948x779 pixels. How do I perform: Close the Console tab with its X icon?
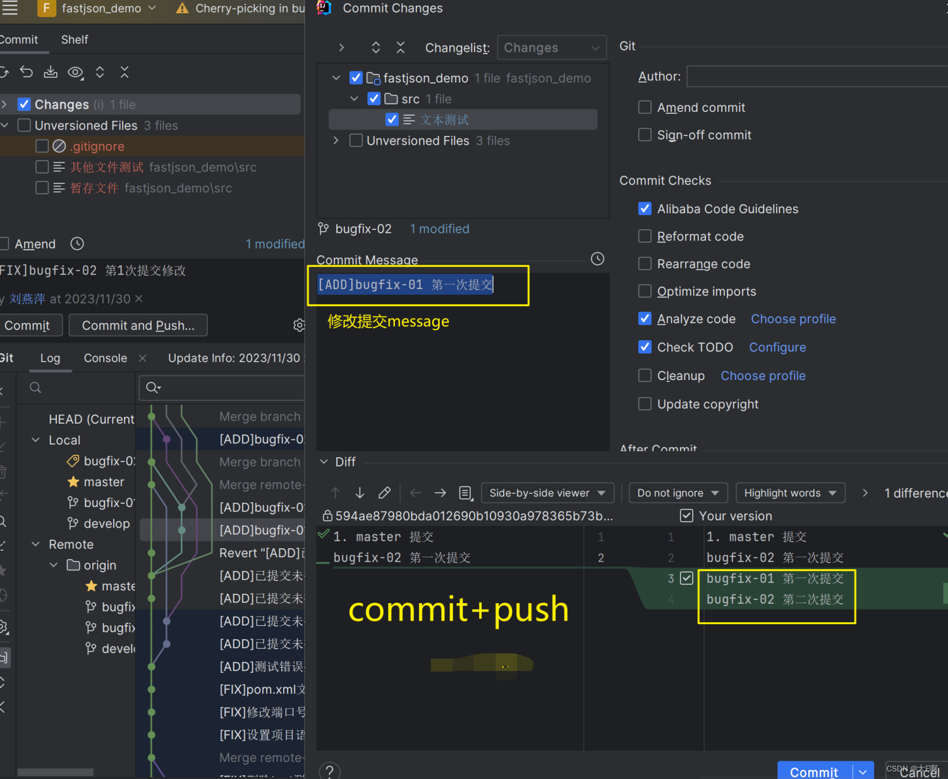(142, 358)
